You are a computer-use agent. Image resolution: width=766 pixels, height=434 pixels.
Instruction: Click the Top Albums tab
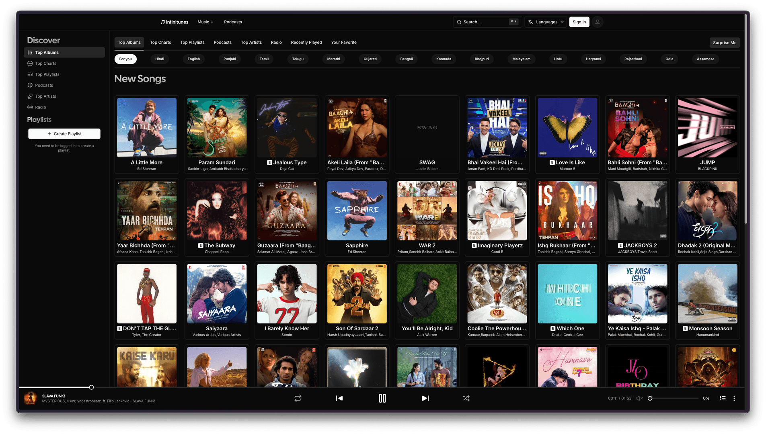[129, 43]
